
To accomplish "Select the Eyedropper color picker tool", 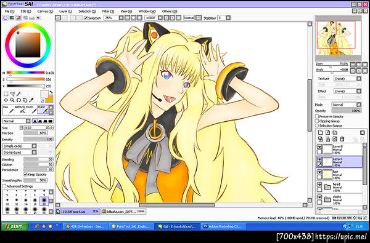I will [31, 100].
